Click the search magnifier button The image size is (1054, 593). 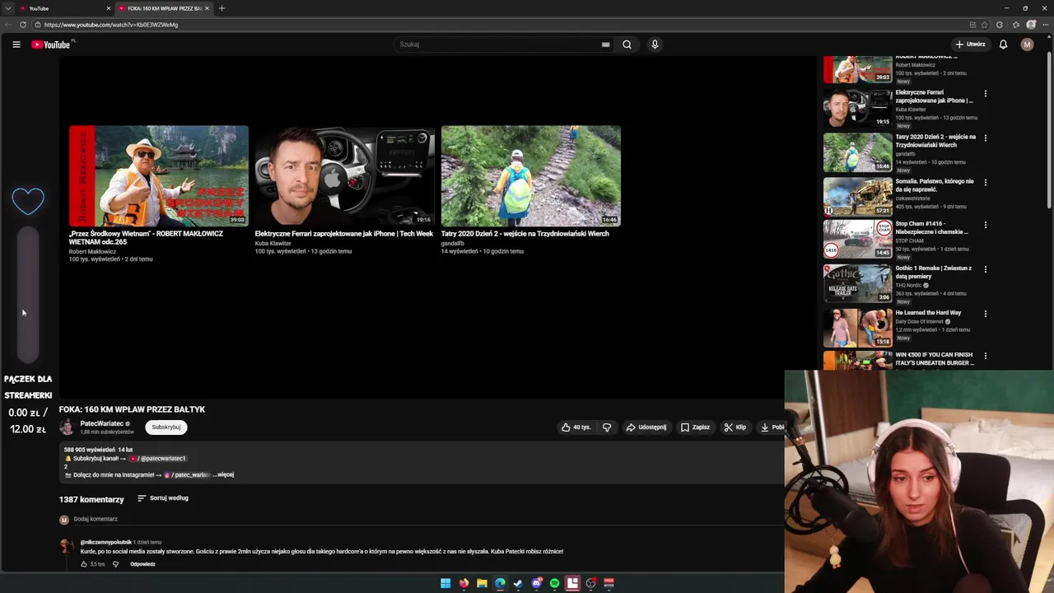[x=627, y=44]
